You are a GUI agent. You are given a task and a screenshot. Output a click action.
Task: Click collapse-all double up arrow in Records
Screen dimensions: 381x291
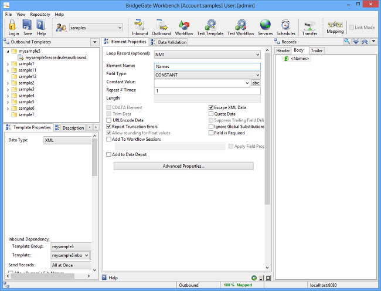tap(365, 41)
